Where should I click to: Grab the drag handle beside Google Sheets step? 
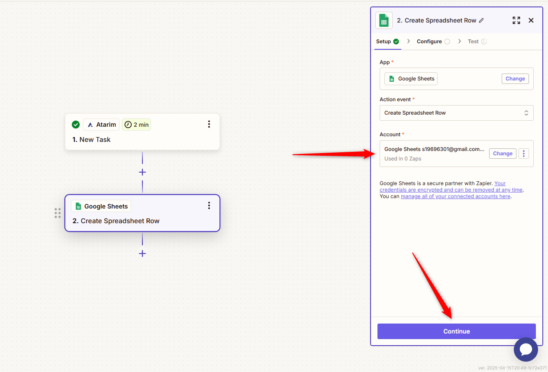58,213
